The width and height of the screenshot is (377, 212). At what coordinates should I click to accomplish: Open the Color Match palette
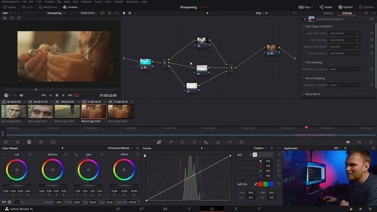pyautogui.click(x=17, y=142)
